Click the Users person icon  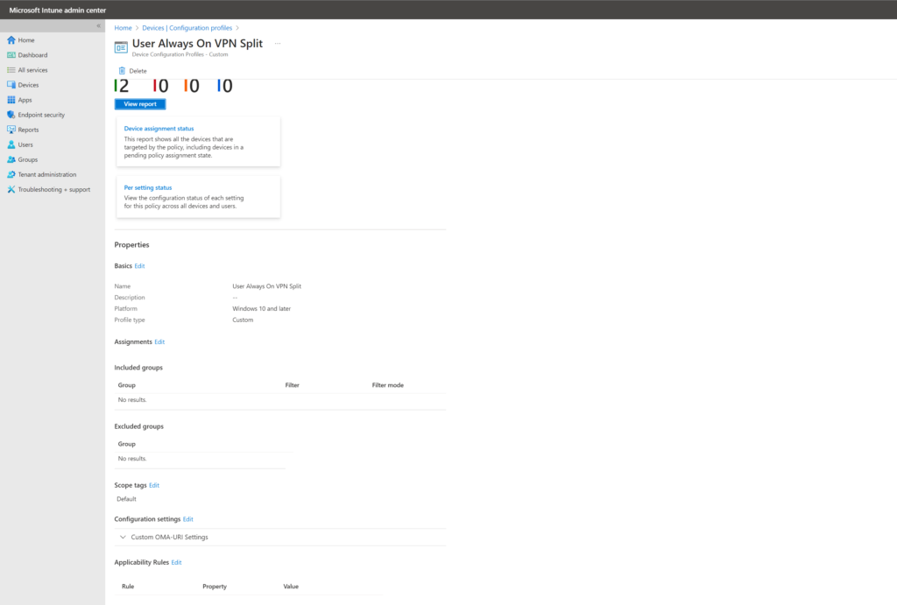[x=11, y=144]
